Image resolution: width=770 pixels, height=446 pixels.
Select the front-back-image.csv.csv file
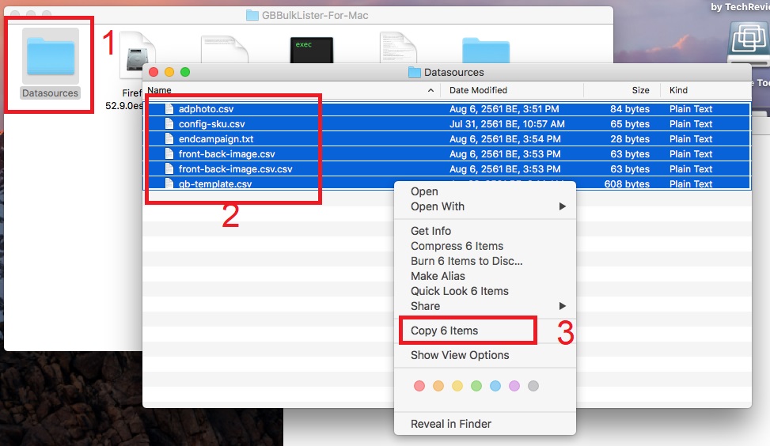(x=235, y=169)
